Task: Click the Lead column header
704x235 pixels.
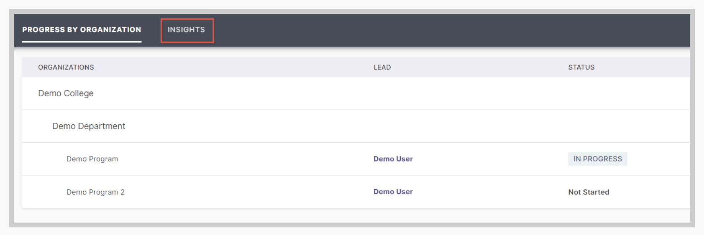Action: (382, 67)
